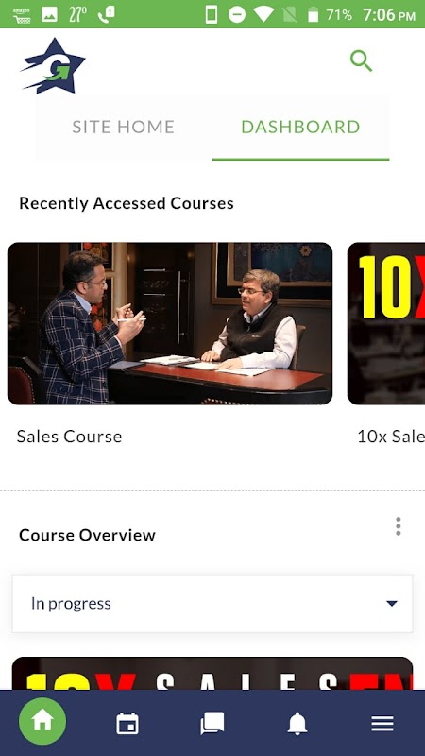
Task: Tap the Sales Course title link
Action: [x=69, y=437]
